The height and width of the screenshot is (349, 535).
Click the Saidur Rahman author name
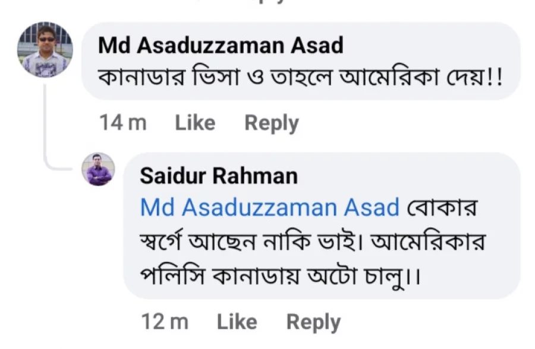coord(219,176)
